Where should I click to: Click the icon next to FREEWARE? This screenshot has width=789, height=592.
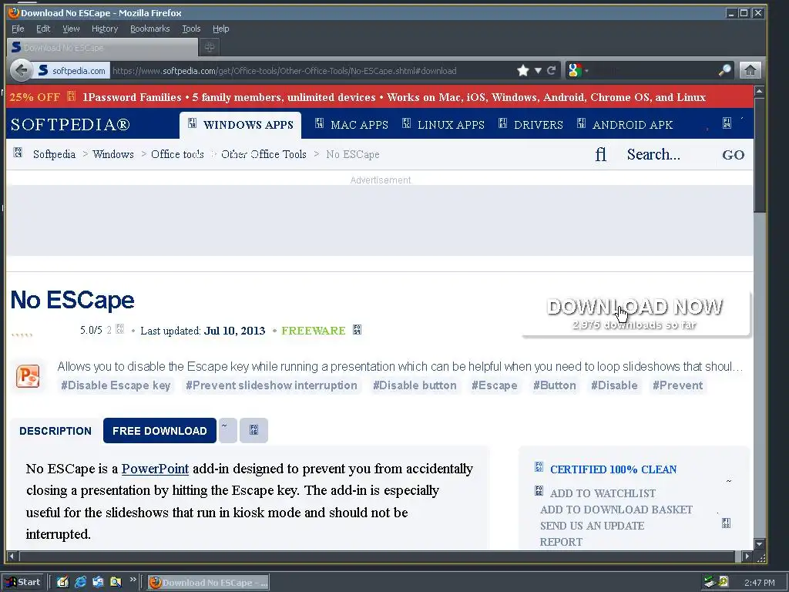tap(358, 330)
